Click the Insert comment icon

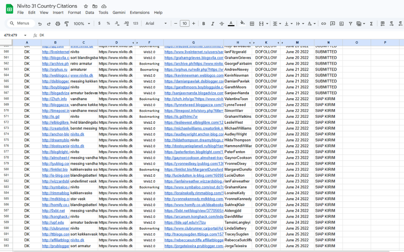[x=333, y=24]
